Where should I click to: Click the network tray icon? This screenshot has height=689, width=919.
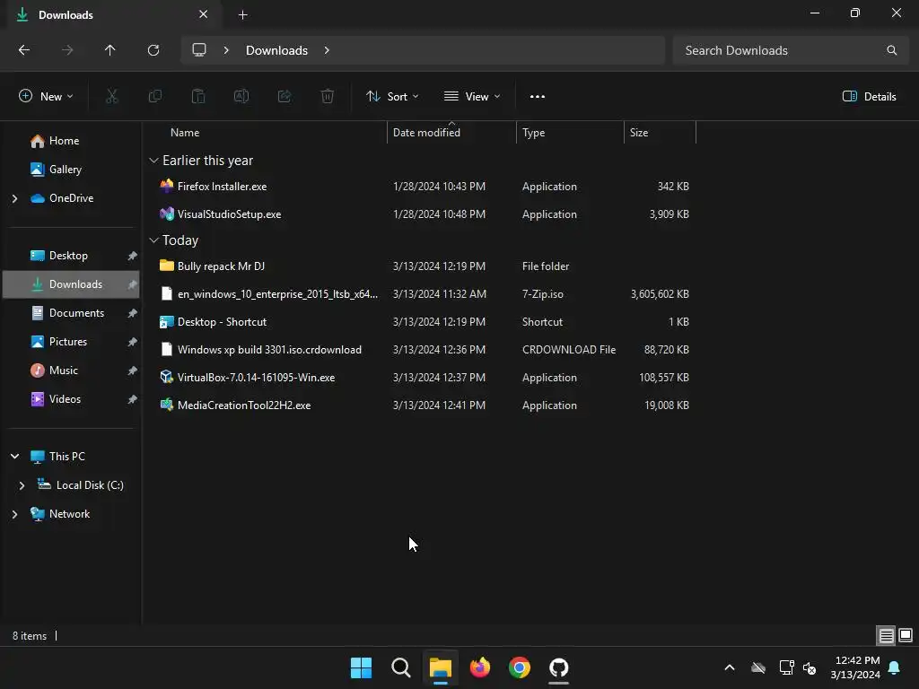786,667
